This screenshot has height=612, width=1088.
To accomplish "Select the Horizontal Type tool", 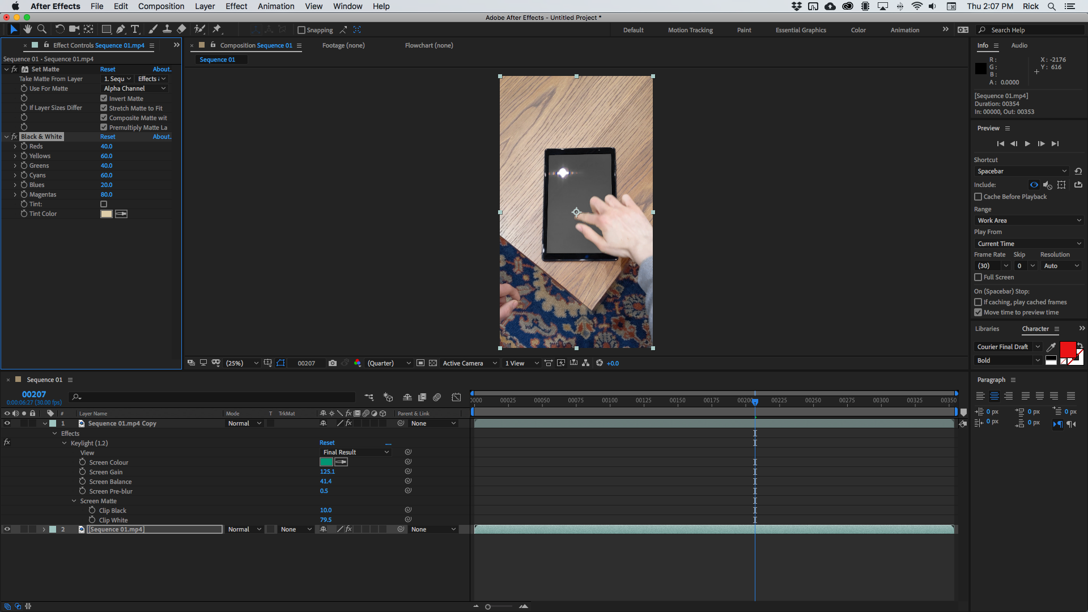I will 135,29.
